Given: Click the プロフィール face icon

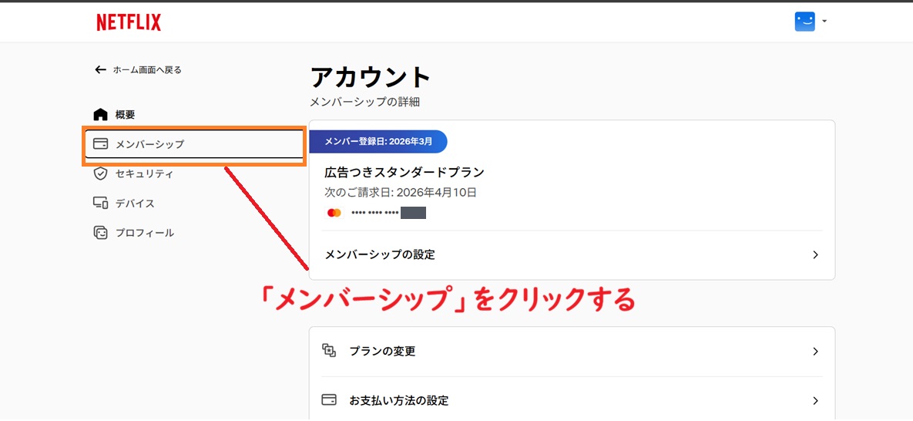Looking at the screenshot, I should coord(101,233).
